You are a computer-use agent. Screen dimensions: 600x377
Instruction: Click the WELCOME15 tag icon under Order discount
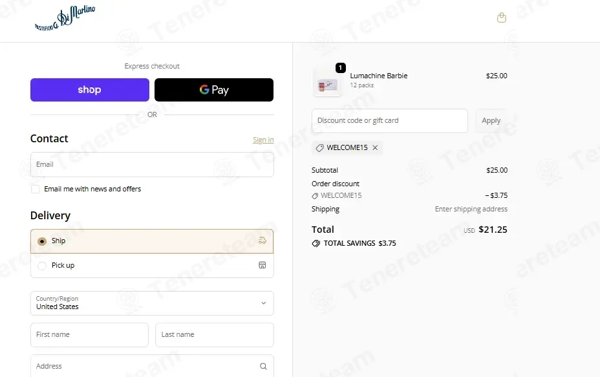[x=315, y=196]
